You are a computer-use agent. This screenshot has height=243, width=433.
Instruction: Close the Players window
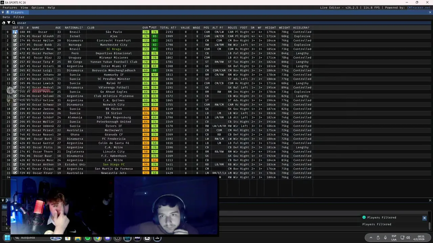coord(430,12)
